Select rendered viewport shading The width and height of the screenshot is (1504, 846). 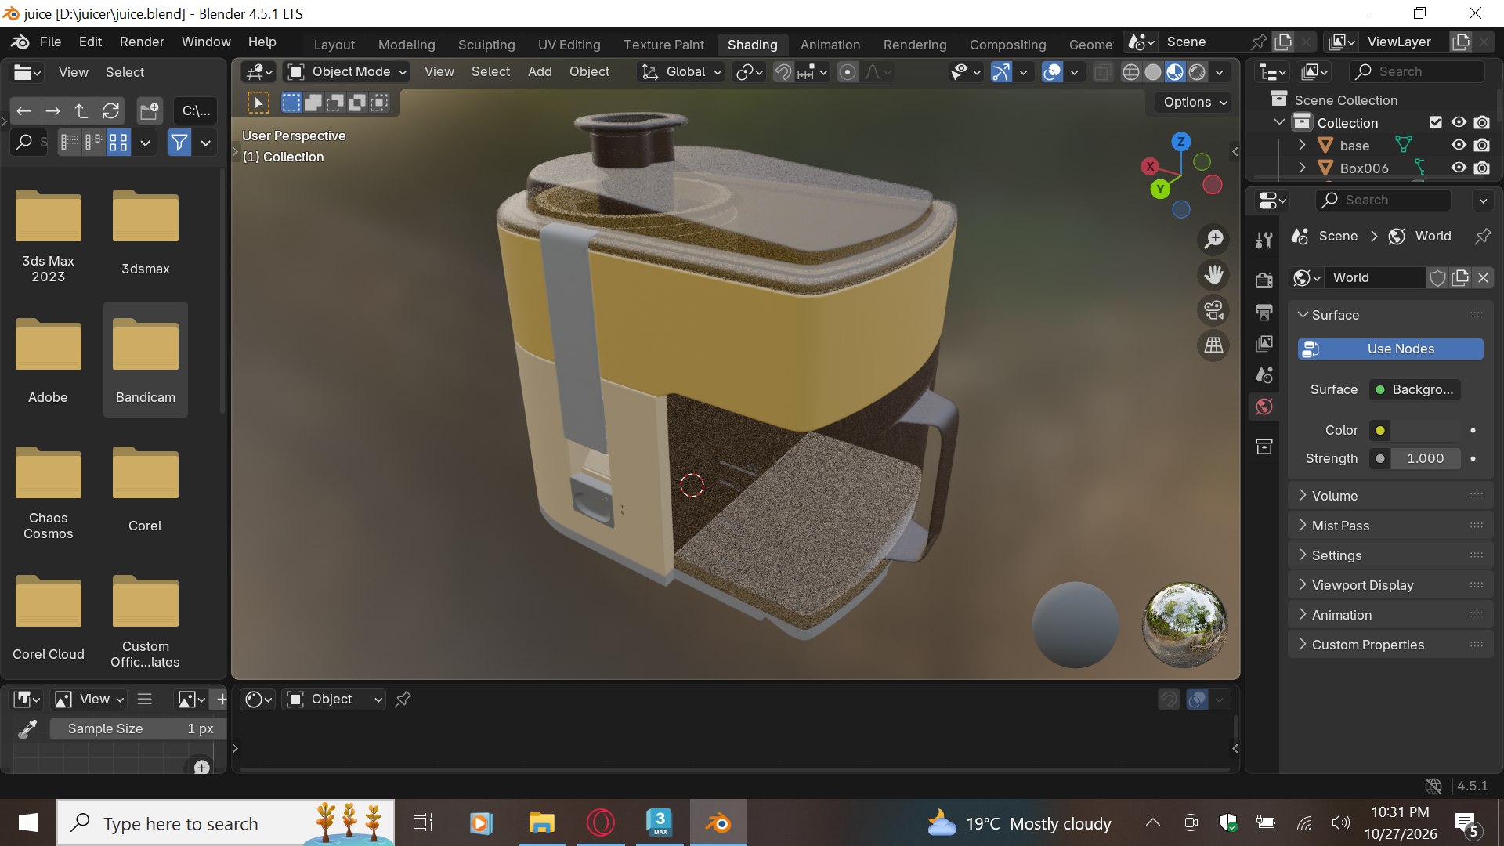tap(1197, 72)
